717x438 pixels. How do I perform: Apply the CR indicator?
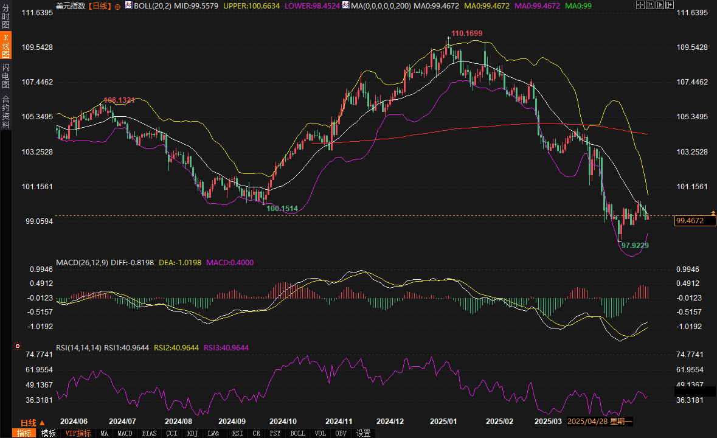(x=256, y=433)
